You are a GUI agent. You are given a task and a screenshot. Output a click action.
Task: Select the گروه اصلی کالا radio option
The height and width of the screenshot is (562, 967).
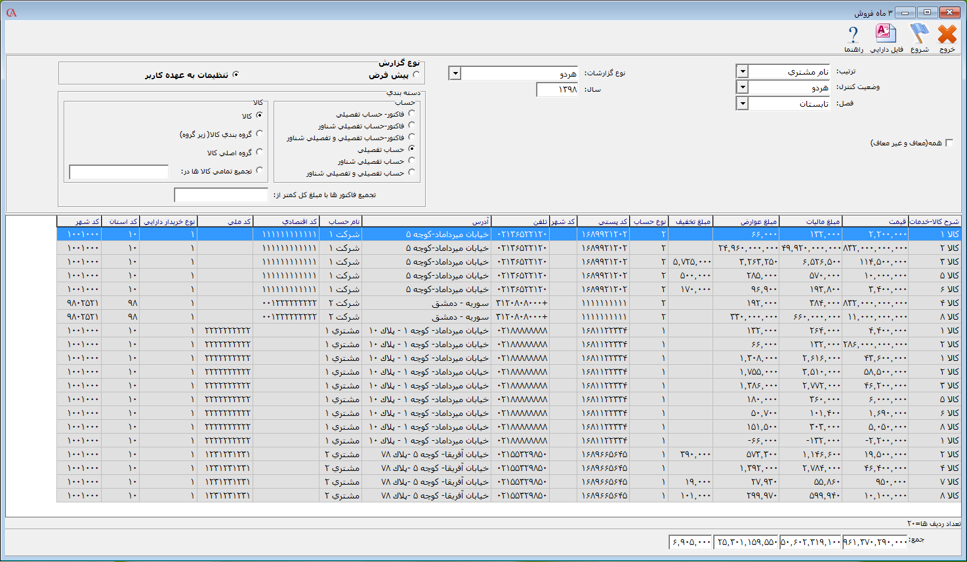(259, 152)
